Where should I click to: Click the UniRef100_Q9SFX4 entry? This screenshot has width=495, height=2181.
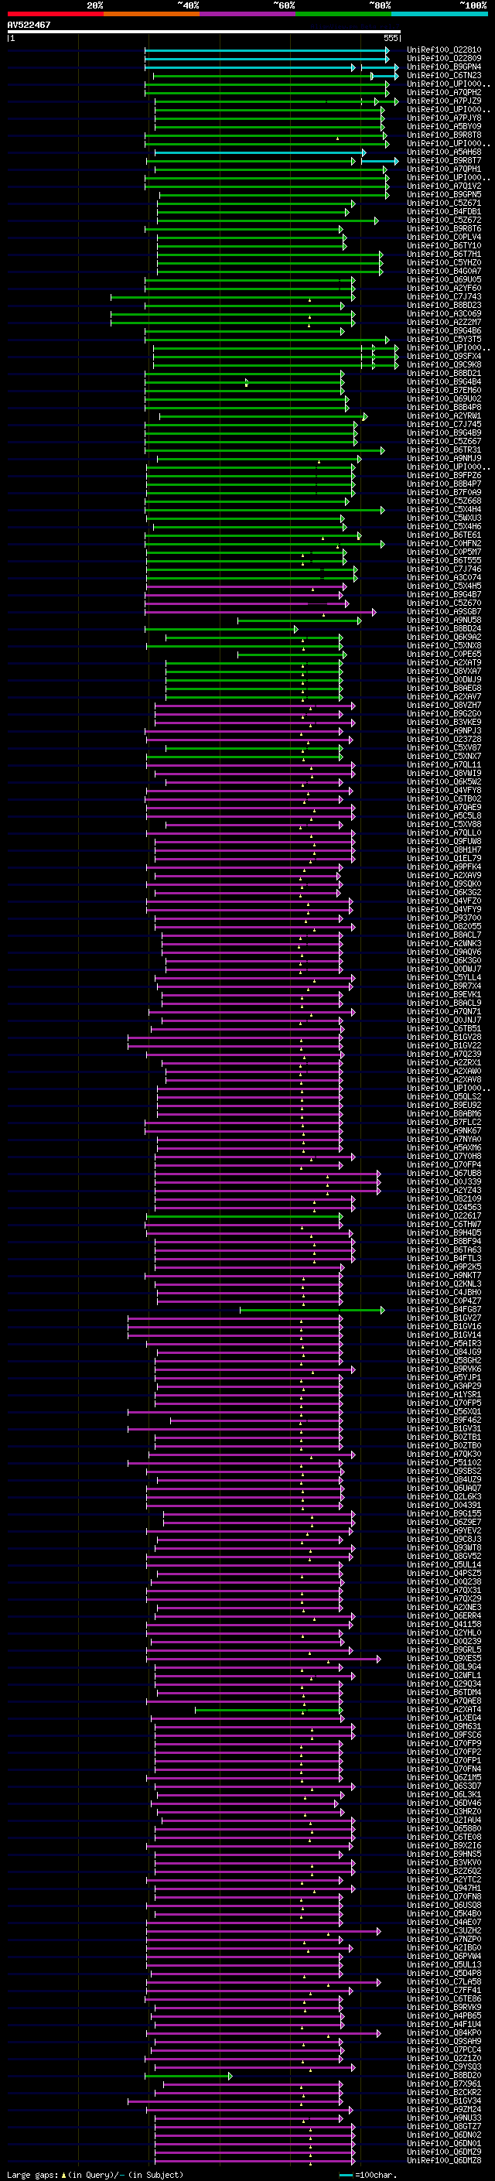(444, 357)
